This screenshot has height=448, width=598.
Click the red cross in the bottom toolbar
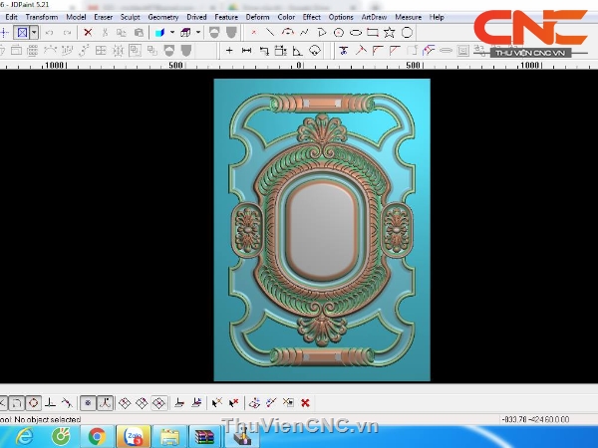(x=305, y=403)
